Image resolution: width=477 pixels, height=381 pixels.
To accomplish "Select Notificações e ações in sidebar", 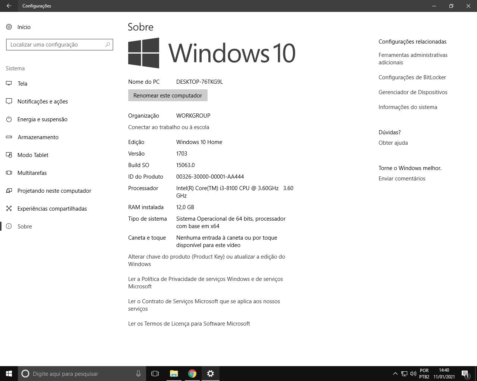I will (60, 101).
